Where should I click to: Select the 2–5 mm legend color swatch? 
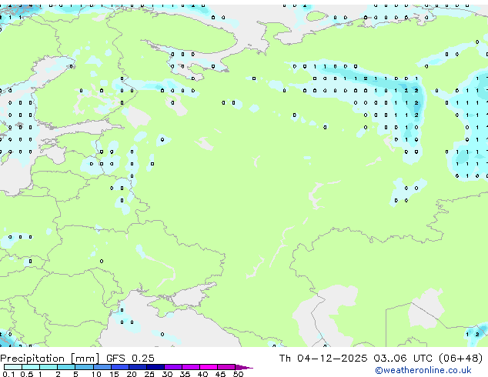pos(66,367)
